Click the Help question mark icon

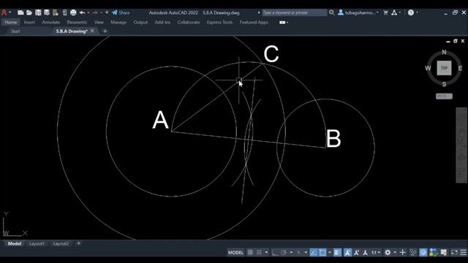click(x=411, y=12)
